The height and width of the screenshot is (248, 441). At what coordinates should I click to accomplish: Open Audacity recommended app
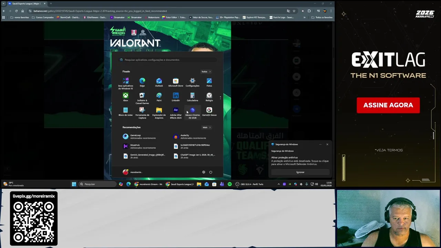click(190, 137)
